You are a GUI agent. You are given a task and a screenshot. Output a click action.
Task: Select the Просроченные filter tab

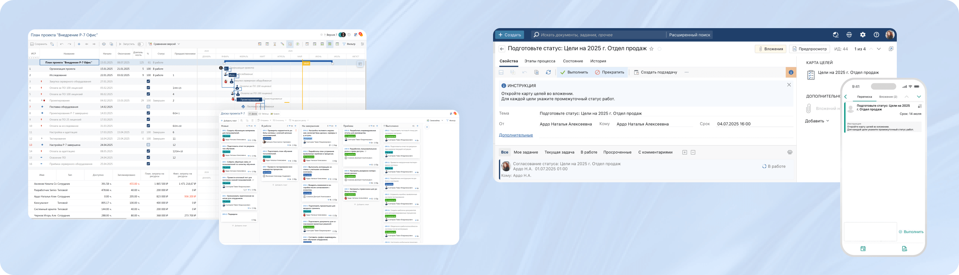click(617, 152)
